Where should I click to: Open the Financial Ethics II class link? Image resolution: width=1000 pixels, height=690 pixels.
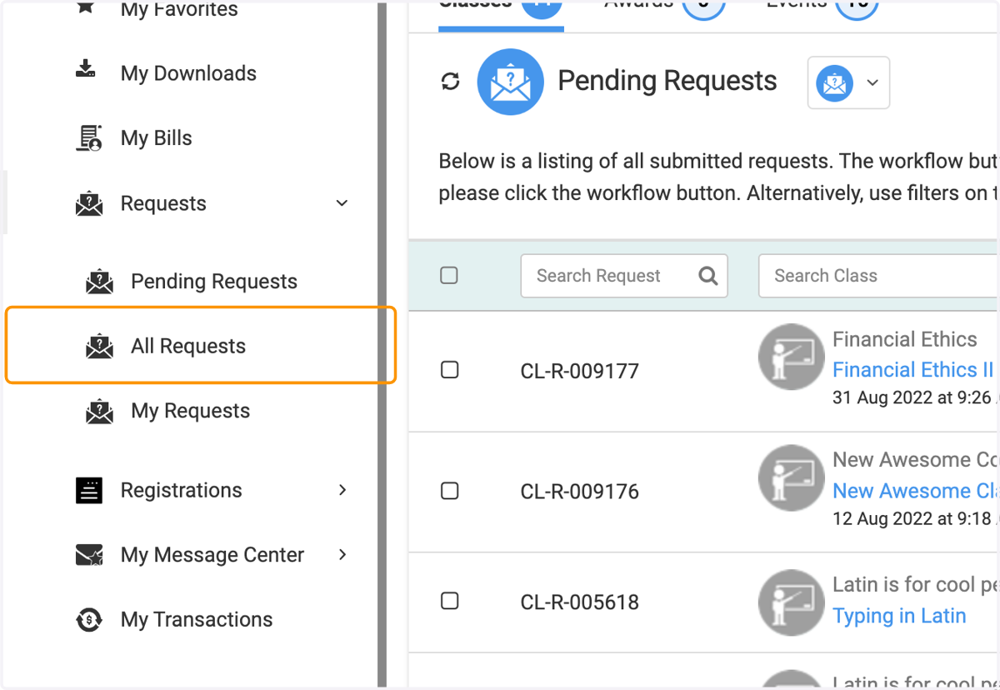(x=913, y=369)
